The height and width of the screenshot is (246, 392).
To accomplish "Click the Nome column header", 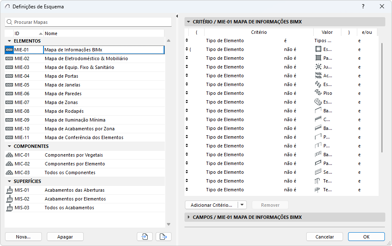I will coord(104,33).
